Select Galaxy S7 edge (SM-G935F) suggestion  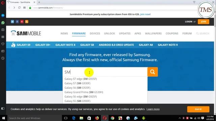105,79
